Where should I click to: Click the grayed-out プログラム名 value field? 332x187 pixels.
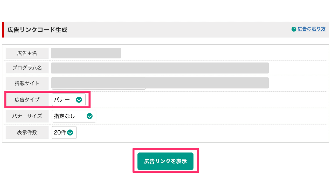point(160,68)
